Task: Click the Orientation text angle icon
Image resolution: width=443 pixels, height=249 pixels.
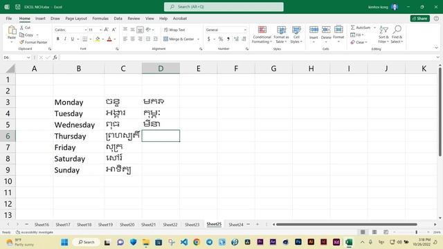Action: (x=148, y=29)
